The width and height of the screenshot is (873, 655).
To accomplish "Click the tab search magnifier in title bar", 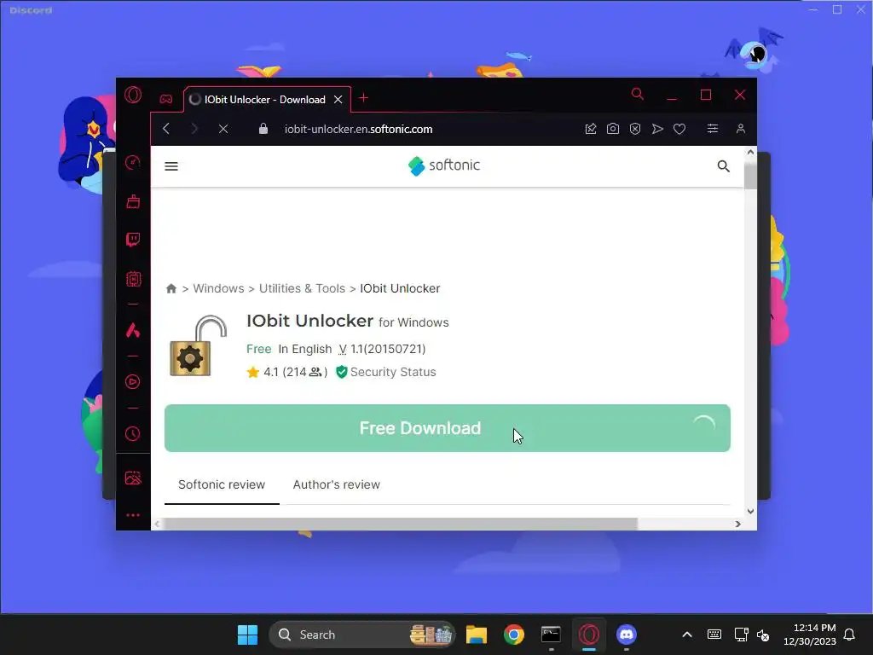I will click(x=638, y=94).
